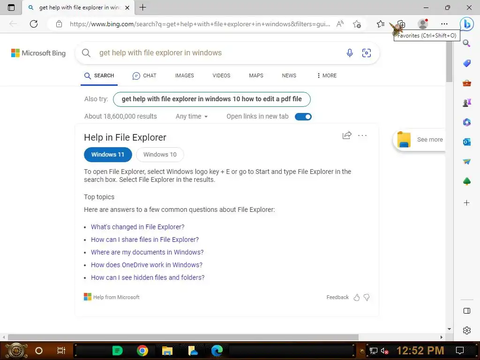Open What's changed in File Explorer link
Viewport: 480px width, 360px height.
pos(138,227)
